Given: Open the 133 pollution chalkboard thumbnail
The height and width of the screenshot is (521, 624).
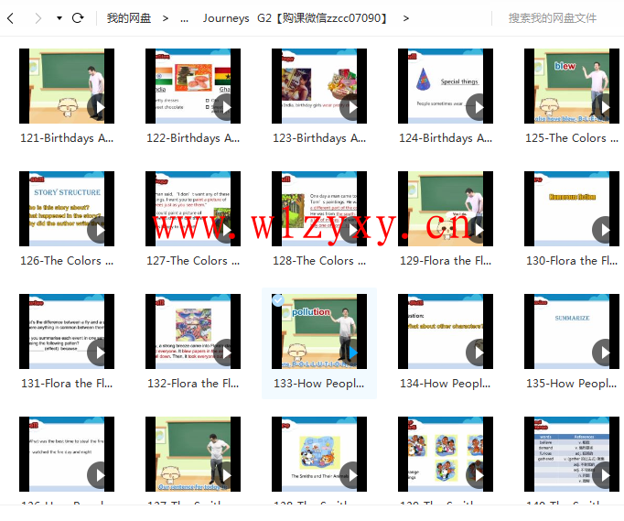Looking at the screenshot, I should 319,331.
